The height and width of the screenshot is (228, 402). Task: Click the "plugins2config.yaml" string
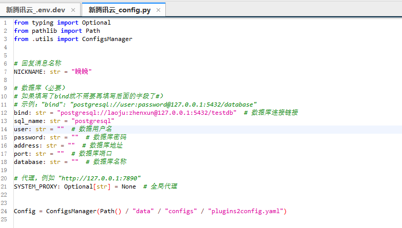click(245, 212)
